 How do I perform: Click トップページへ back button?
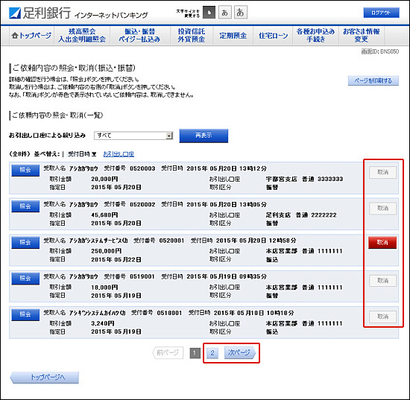point(45,377)
